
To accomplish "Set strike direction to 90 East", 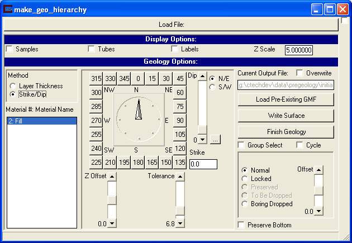I will click(180, 120).
